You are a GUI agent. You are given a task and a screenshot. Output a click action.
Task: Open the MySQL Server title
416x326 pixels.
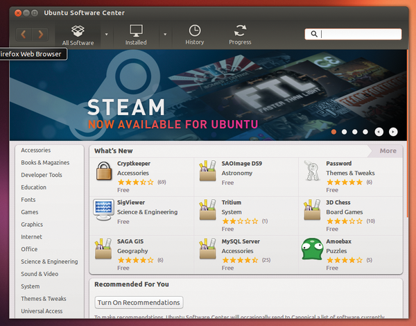click(x=241, y=241)
